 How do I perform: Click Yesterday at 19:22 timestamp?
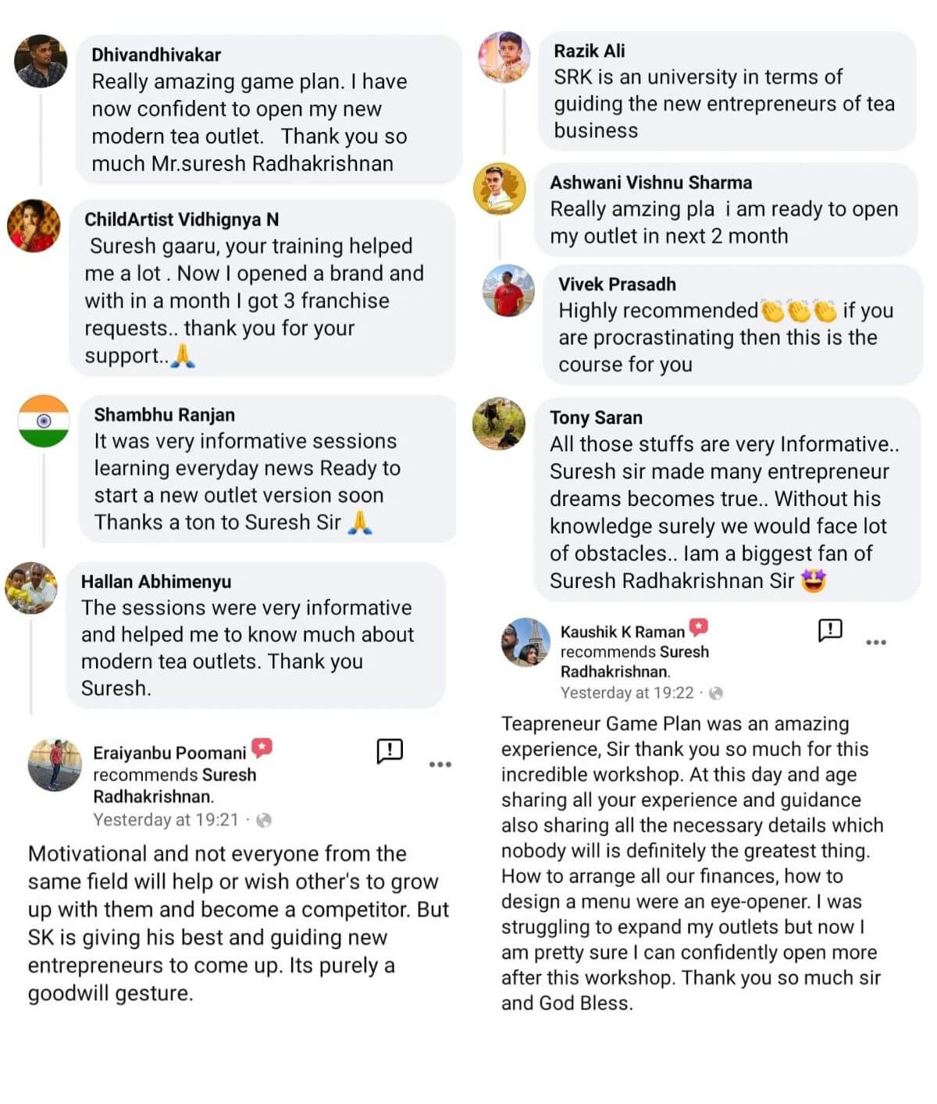click(627, 693)
